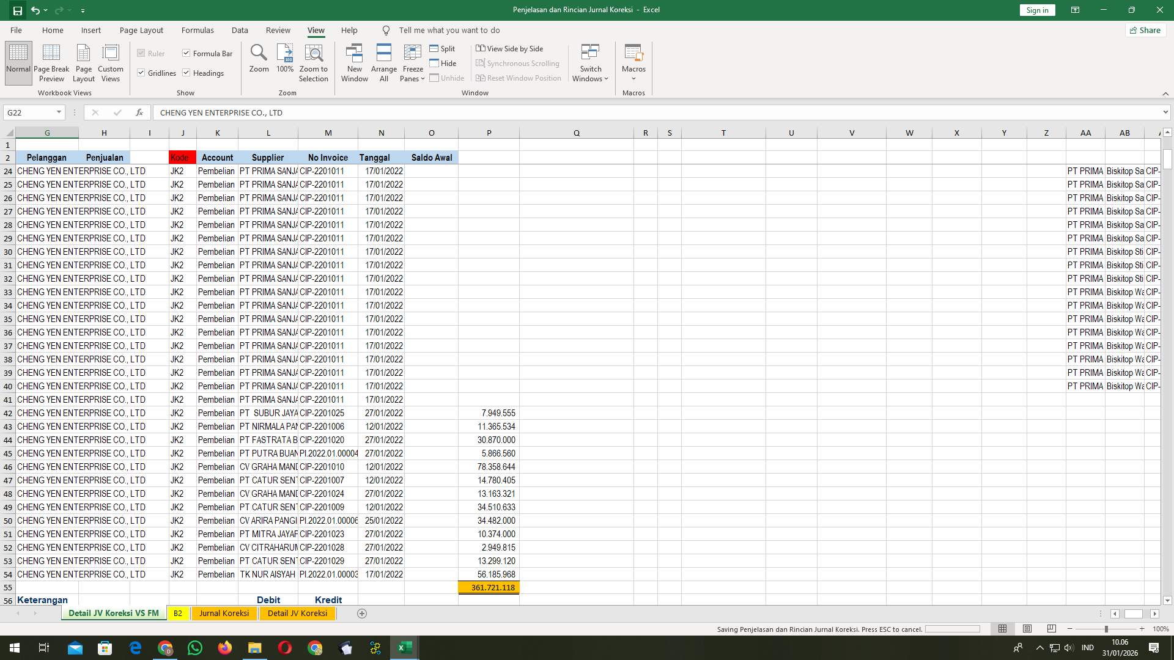Adjust the zoom slider in status bar
The image size is (1174, 660).
[x=1106, y=628]
